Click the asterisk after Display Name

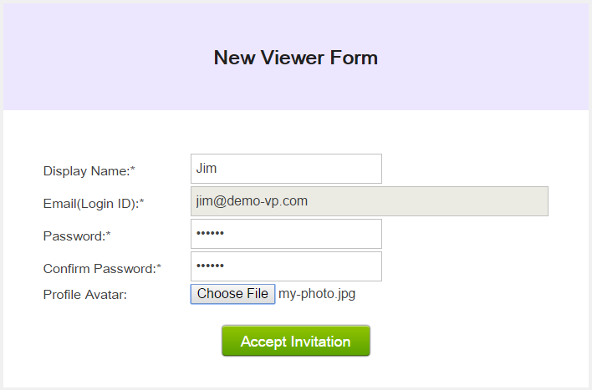pos(133,170)
